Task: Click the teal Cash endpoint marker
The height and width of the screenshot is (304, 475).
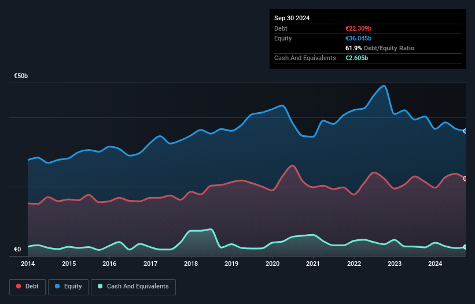Action: (465, 247)
